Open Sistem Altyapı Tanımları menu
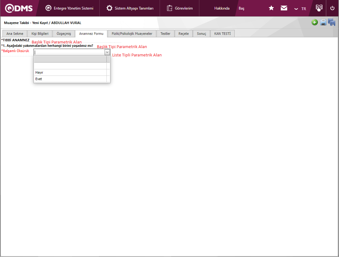 click(130, 8)
